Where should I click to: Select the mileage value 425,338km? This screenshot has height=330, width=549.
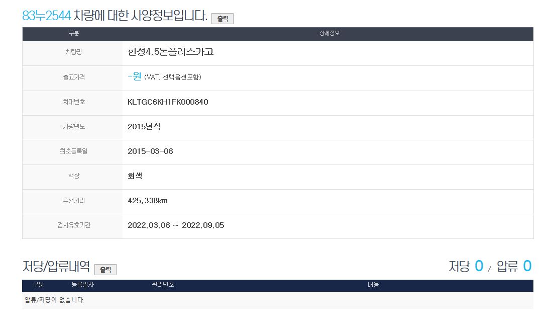point(148,201)
